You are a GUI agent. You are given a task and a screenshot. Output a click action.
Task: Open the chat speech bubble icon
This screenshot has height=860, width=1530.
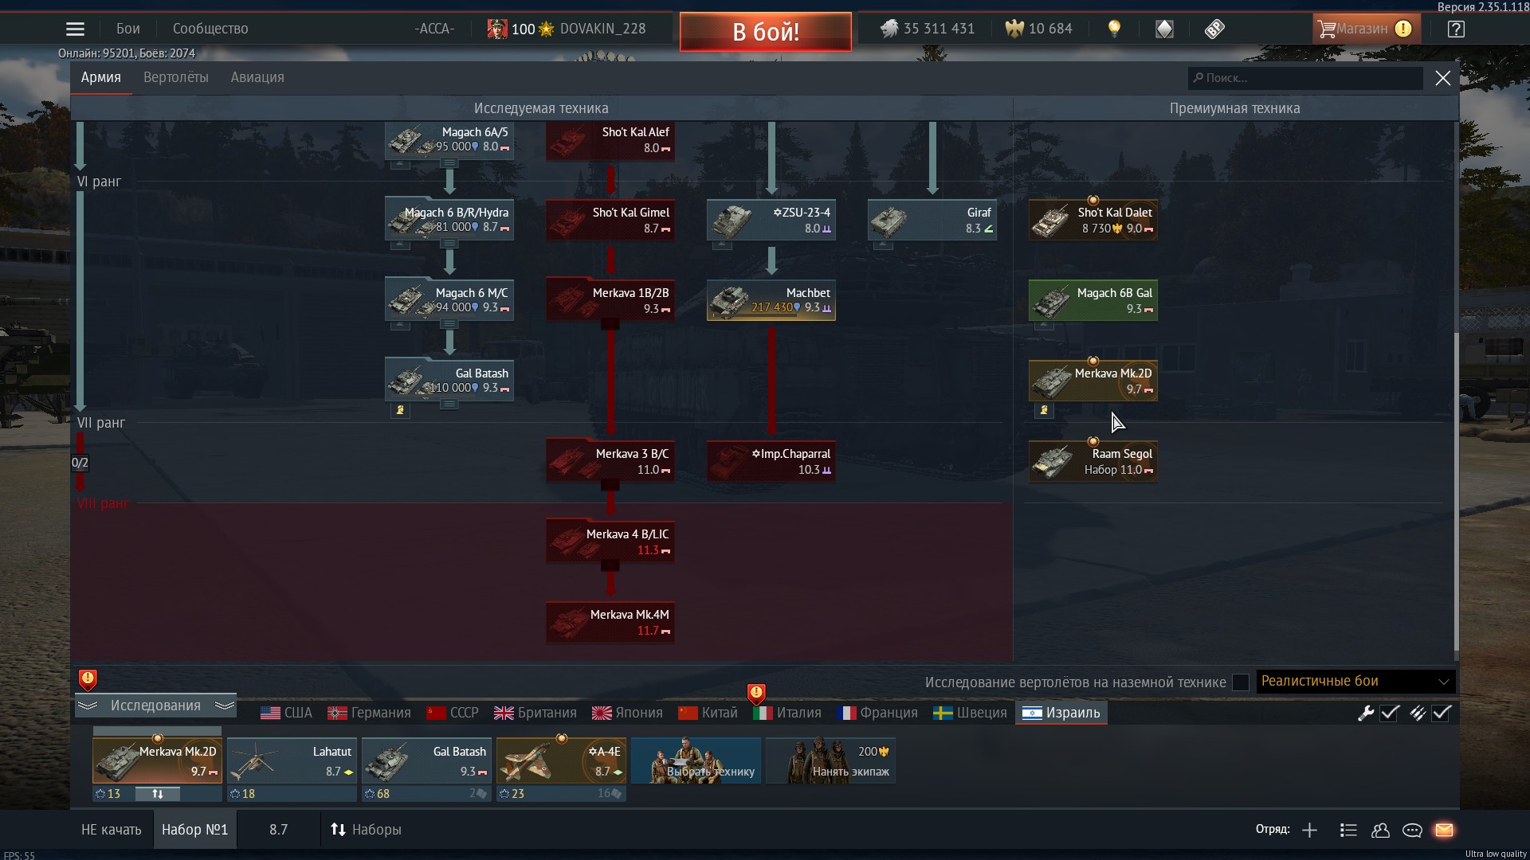tap(1412, 830)
